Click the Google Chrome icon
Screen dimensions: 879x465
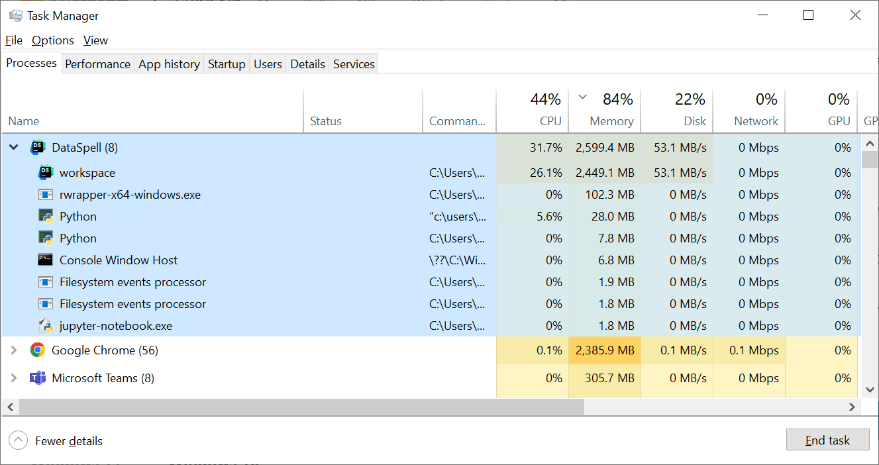coord(38,350)
